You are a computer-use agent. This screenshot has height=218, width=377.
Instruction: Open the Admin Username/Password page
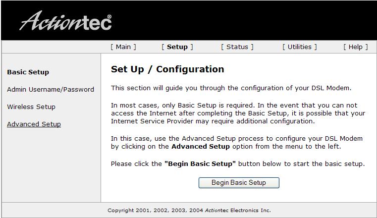point(51,89)
